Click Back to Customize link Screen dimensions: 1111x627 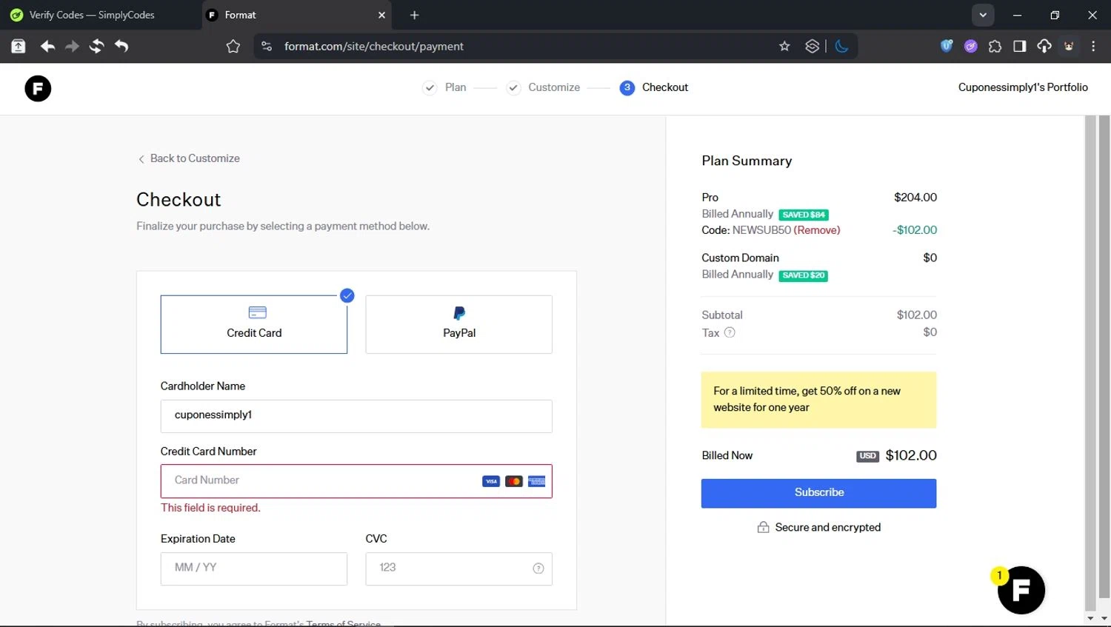click(189, 158)
